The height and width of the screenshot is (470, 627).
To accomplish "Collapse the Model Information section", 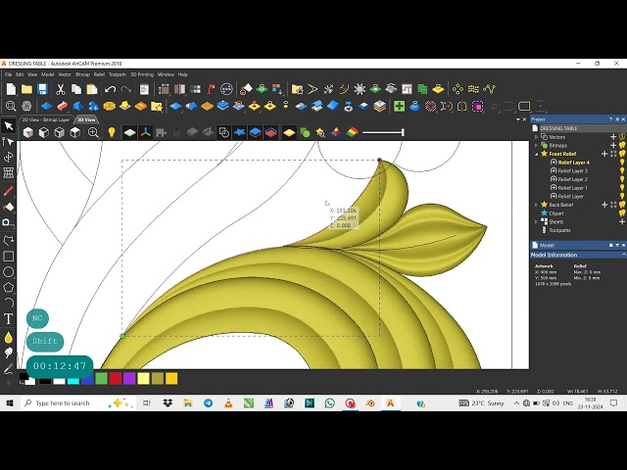I will pyautogui.click(x=623, y=255).
